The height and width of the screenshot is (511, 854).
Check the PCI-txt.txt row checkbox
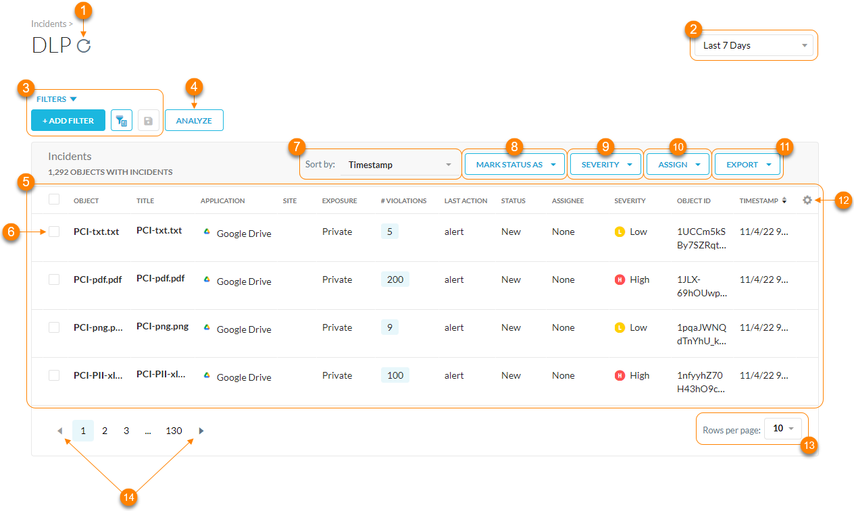[x=54, y=232]
